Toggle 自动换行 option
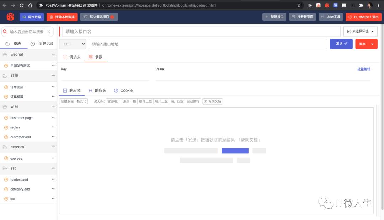This screenshot has height=220, width=384. [193, 101]
